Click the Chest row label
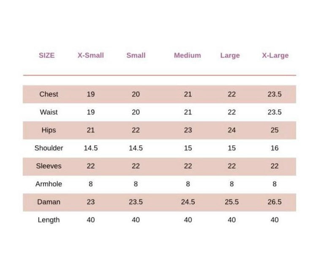 pyautogui.click(x=49, y=94)
